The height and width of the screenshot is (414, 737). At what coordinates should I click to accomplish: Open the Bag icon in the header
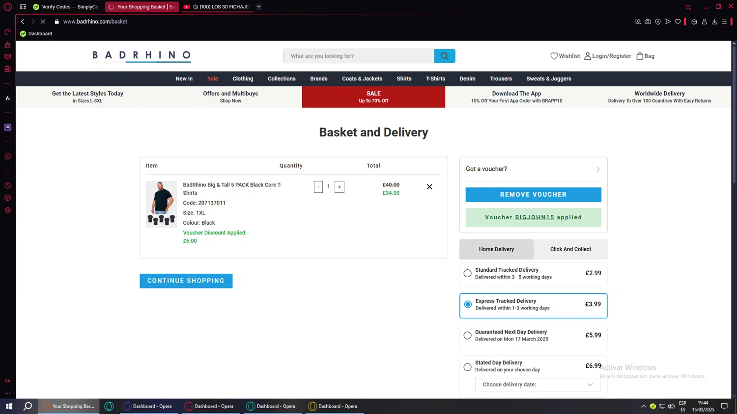click(x=645, y=56)
